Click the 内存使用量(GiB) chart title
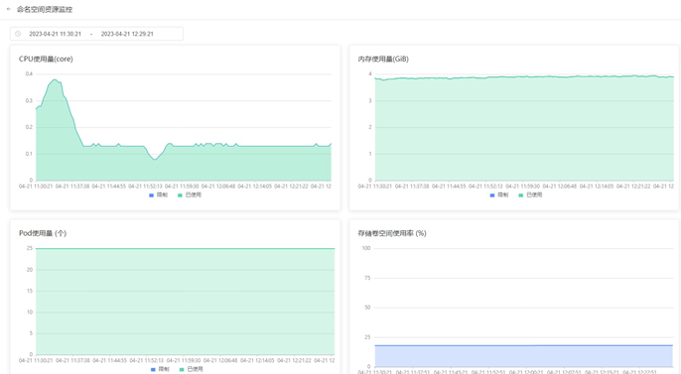The image size is (681, 374). (383, 59)
